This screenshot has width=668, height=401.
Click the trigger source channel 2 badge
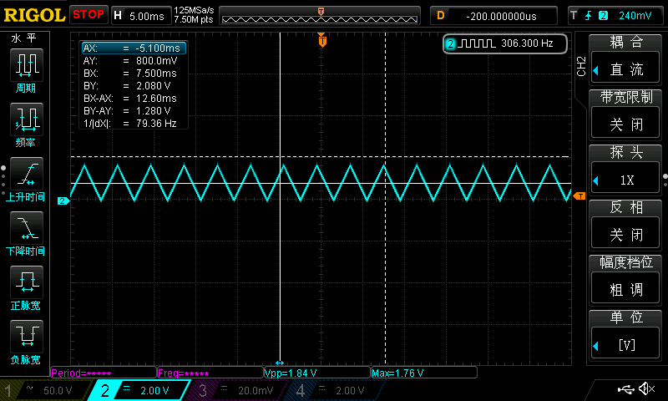603,16
